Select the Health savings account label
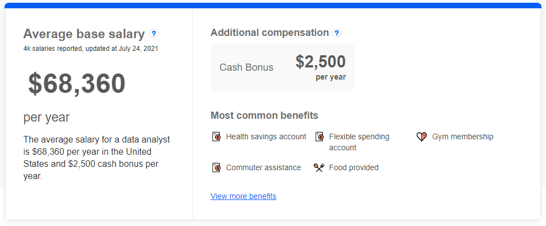The height and width of the screenshot is (226, 546). click(266, 136)
